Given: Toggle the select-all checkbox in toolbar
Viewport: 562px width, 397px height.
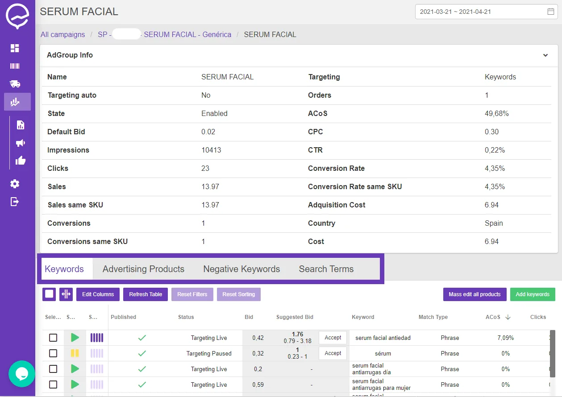Looking at the screenshot, I should tap(49, 294).
